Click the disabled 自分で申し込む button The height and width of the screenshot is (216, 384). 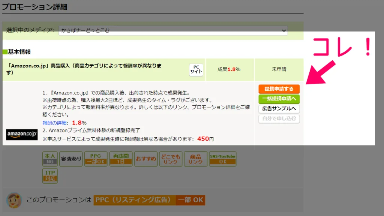279,119
